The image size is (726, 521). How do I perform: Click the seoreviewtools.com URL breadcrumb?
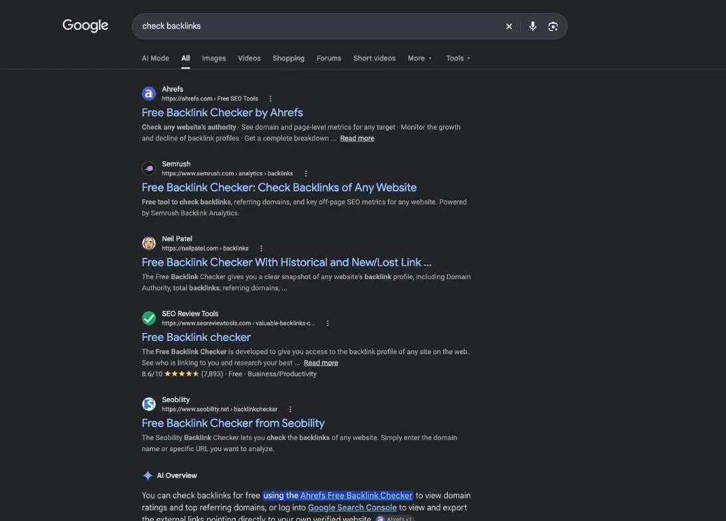pos(238,324)
